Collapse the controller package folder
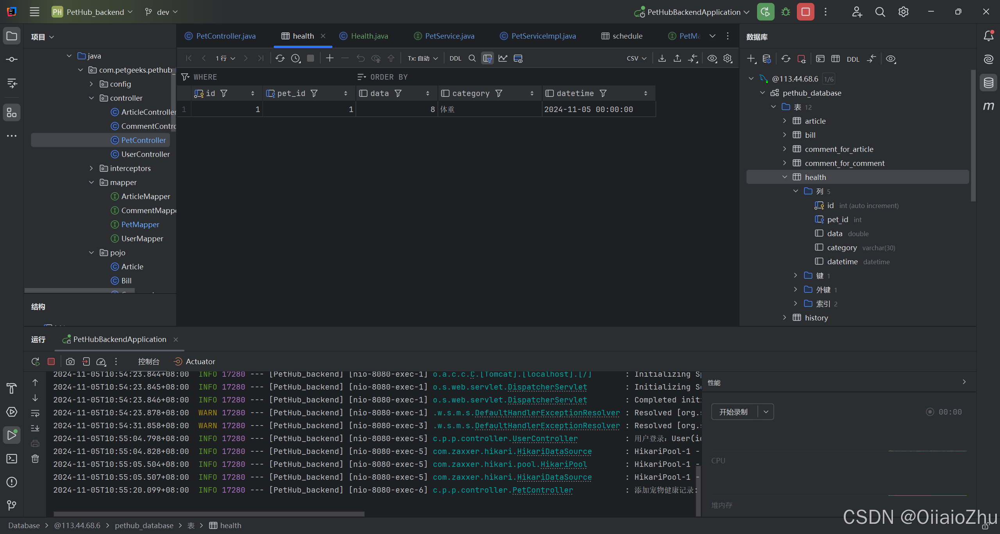Viewport: 1000px width, 534px height. 91,98
